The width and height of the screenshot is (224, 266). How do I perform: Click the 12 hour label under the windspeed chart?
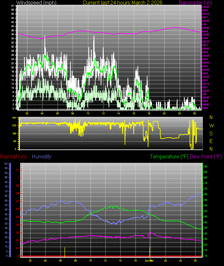[x=103, y=113]
